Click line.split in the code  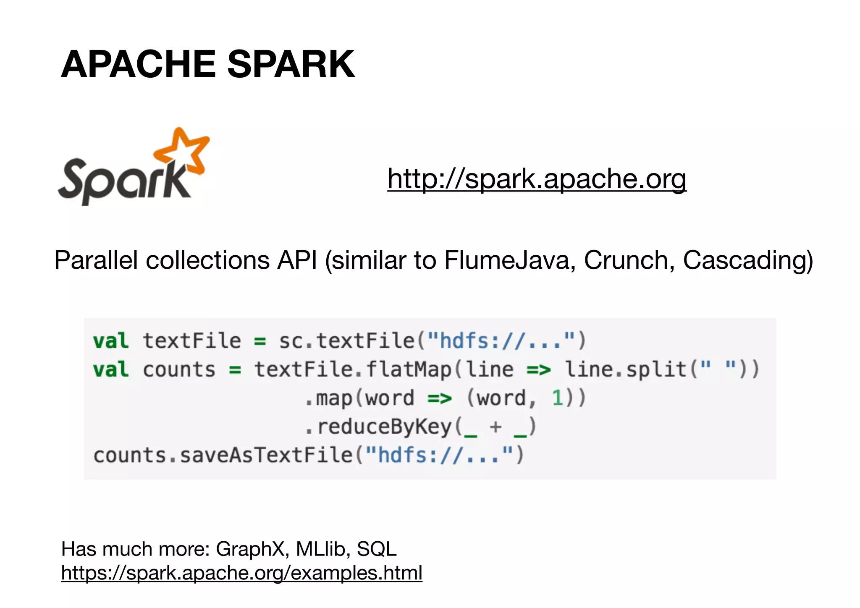click(626, 370)
